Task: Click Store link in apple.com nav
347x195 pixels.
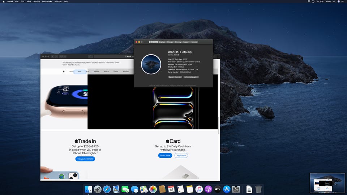Action: click(x=72, y=71)
